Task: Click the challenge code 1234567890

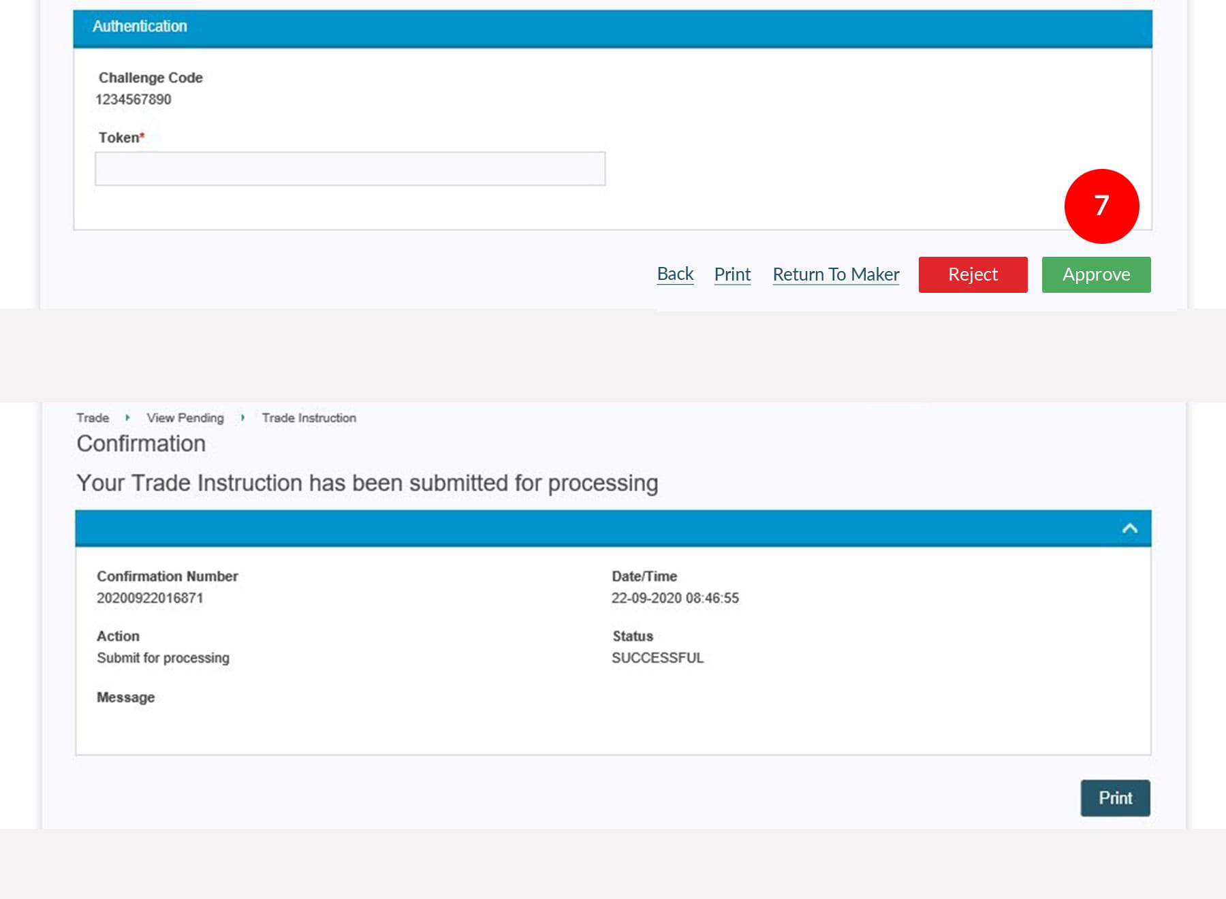Action: tap(133, 99)
